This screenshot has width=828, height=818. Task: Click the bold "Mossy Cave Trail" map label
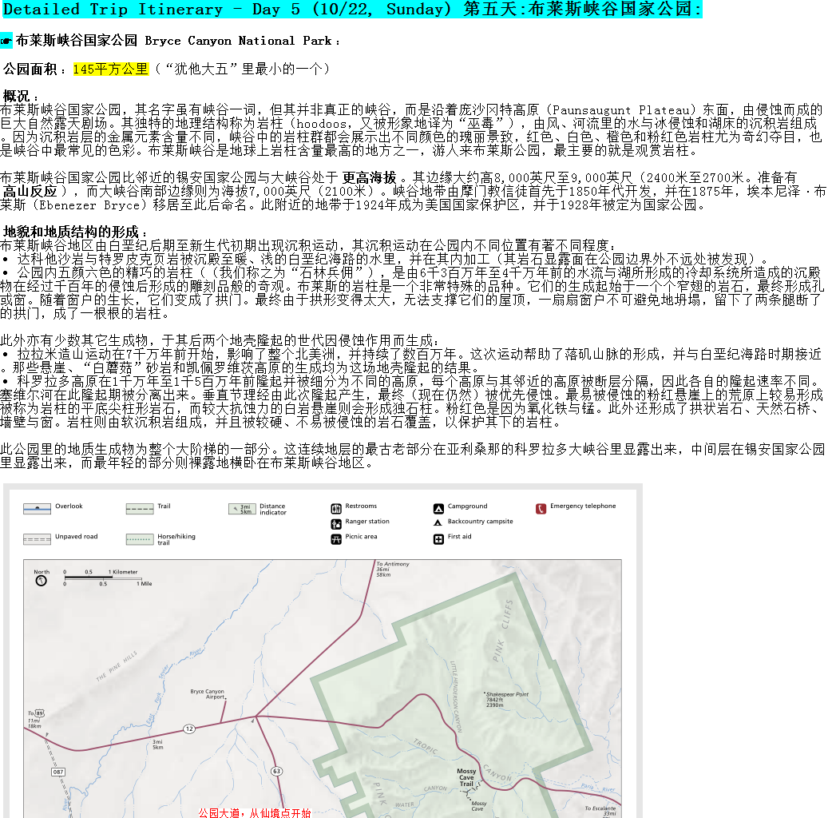(x=466, y=777)
